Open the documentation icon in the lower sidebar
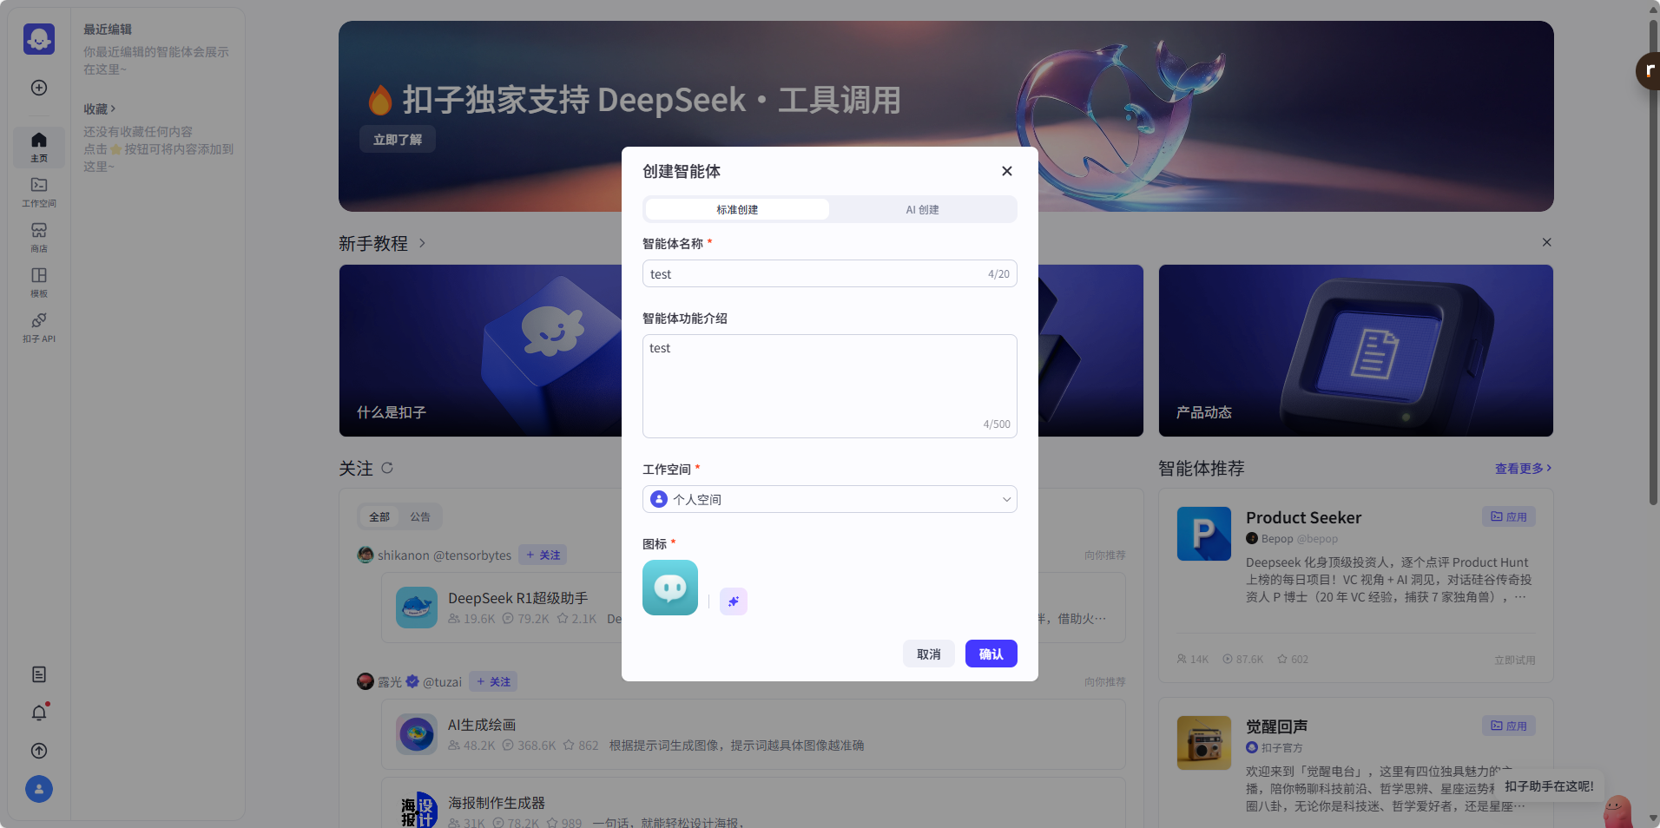Image resolution: width=1660 pixels, height=828 pixels. [39, 674]
